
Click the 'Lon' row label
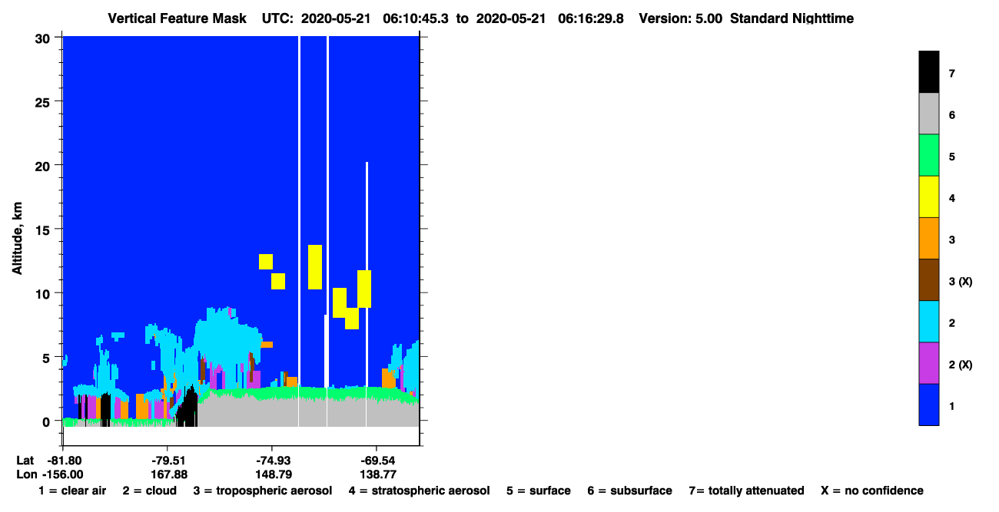26,474
